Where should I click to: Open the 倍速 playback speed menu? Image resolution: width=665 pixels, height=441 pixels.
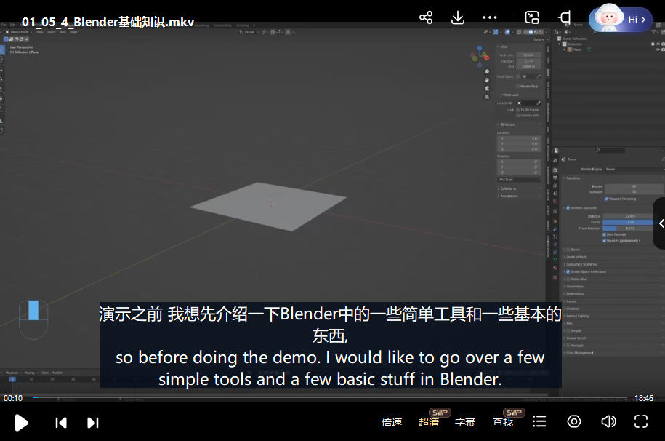392,423
